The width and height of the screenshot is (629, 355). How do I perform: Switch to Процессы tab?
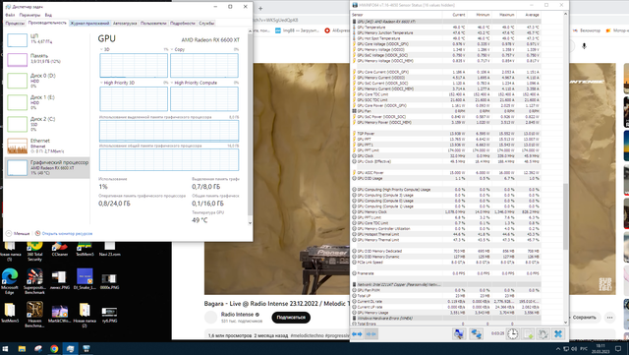coord(15,24)
